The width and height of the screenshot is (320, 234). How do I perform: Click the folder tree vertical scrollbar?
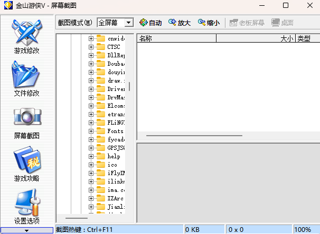[129, 86]
